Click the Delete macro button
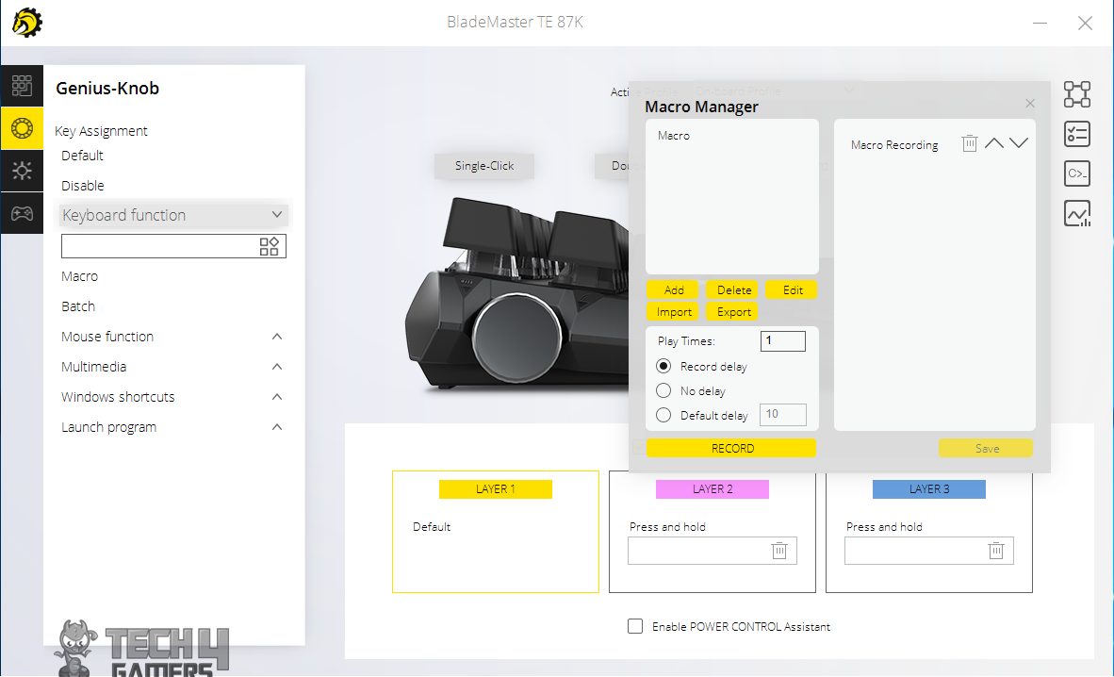The width and height of the screenshot is (1114, 677). [x=733, y=290]
